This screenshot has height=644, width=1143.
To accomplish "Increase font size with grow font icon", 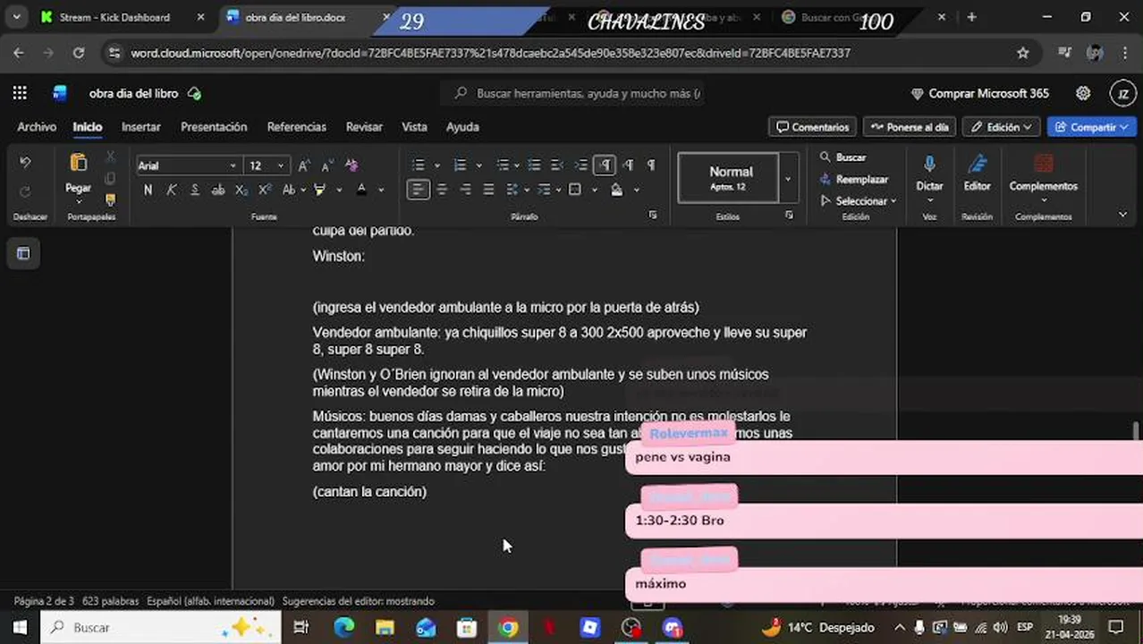I will tap(304, 165).
